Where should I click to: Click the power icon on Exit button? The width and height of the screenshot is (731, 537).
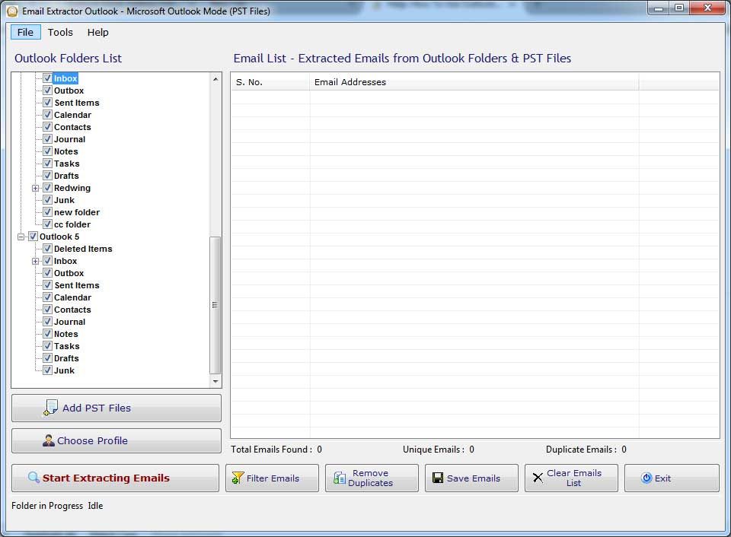coord(646,478)
